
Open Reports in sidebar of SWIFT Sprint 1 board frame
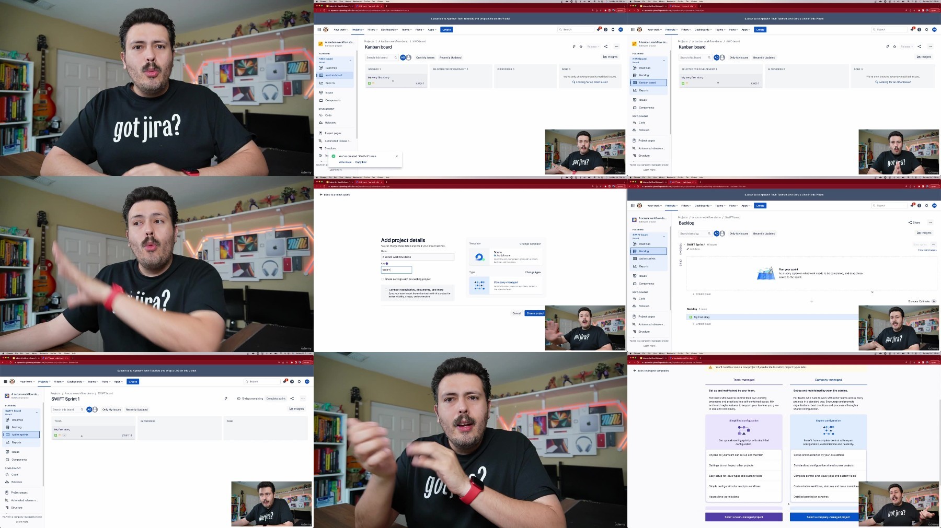[x=17, y=442]
